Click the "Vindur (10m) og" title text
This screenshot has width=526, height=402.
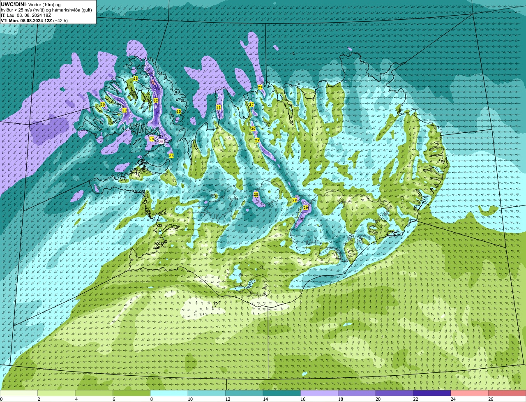coord(44,5)
